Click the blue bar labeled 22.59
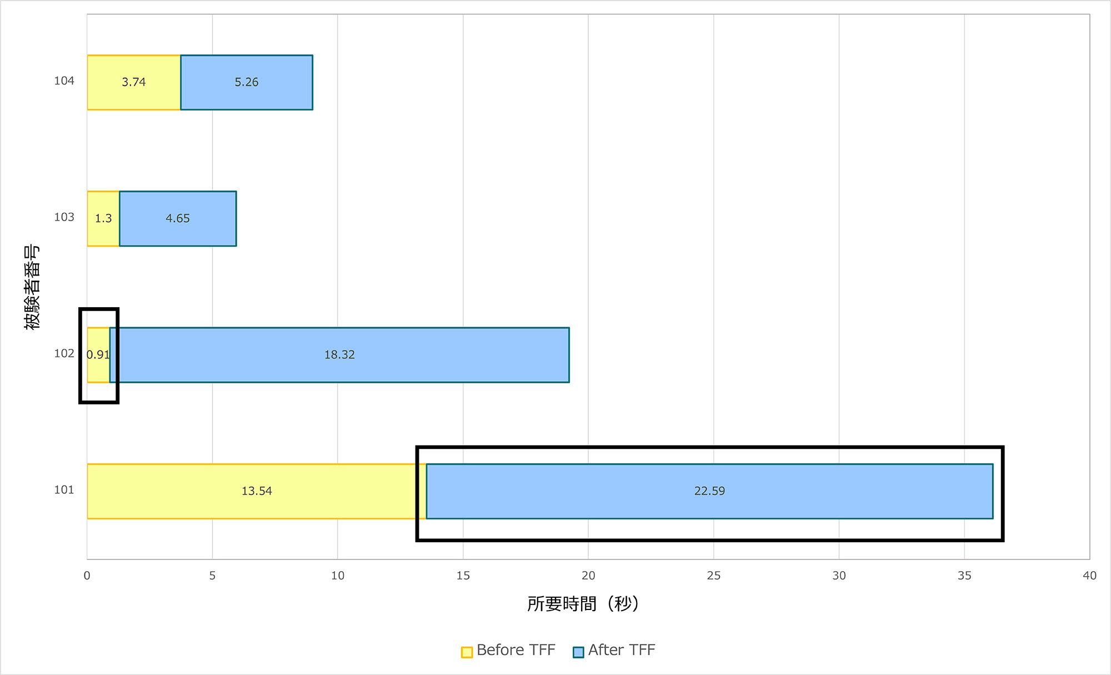 (709, 491)
